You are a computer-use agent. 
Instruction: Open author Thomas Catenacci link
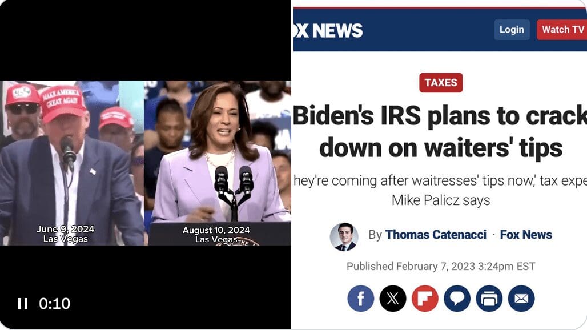436,235
